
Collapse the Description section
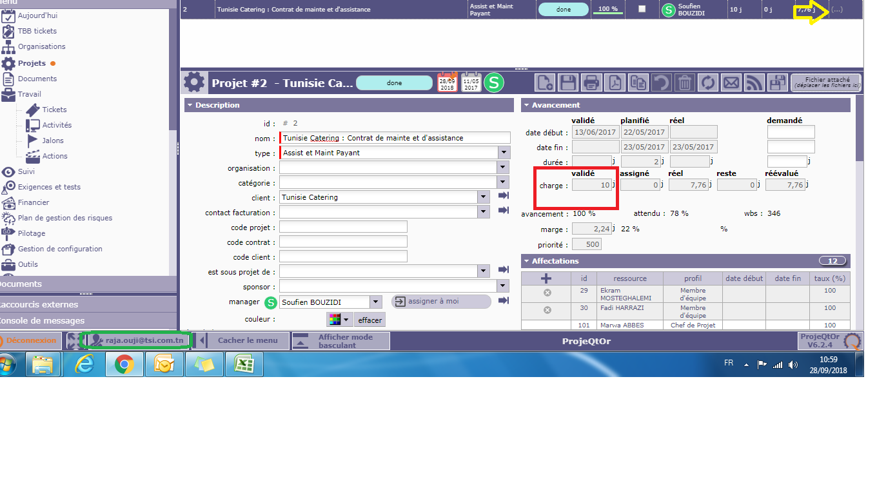[x=190, y=105]
